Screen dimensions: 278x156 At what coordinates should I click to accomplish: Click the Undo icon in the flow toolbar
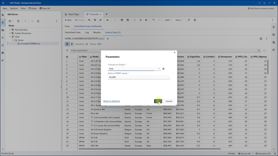pos(153,20)
